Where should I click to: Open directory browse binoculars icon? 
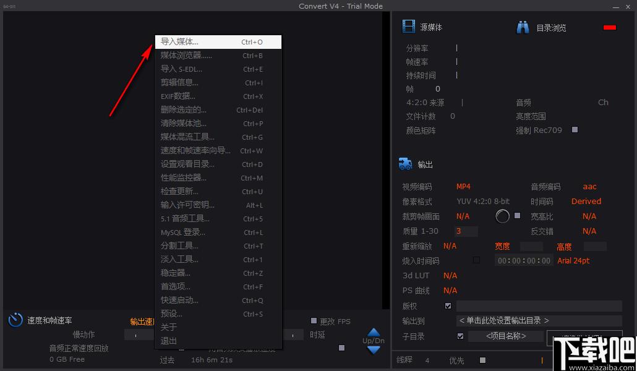coord(523,27)
